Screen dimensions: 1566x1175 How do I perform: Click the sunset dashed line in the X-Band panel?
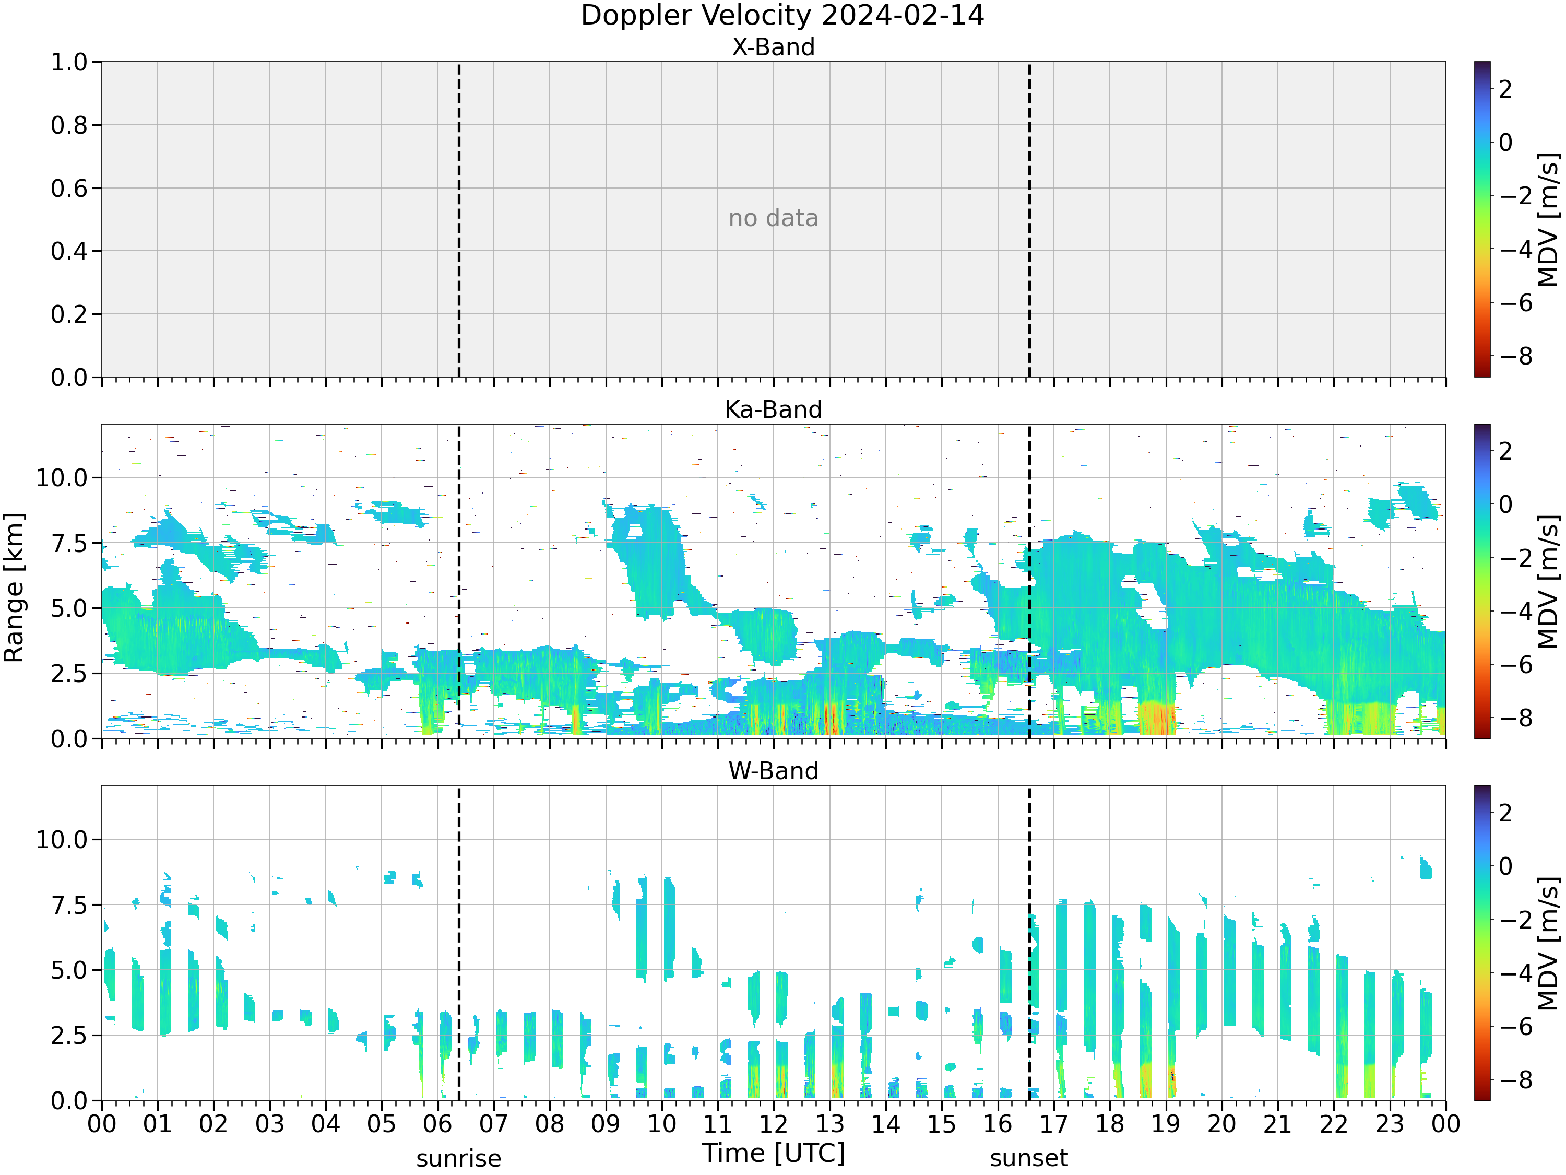[1029, 219]
